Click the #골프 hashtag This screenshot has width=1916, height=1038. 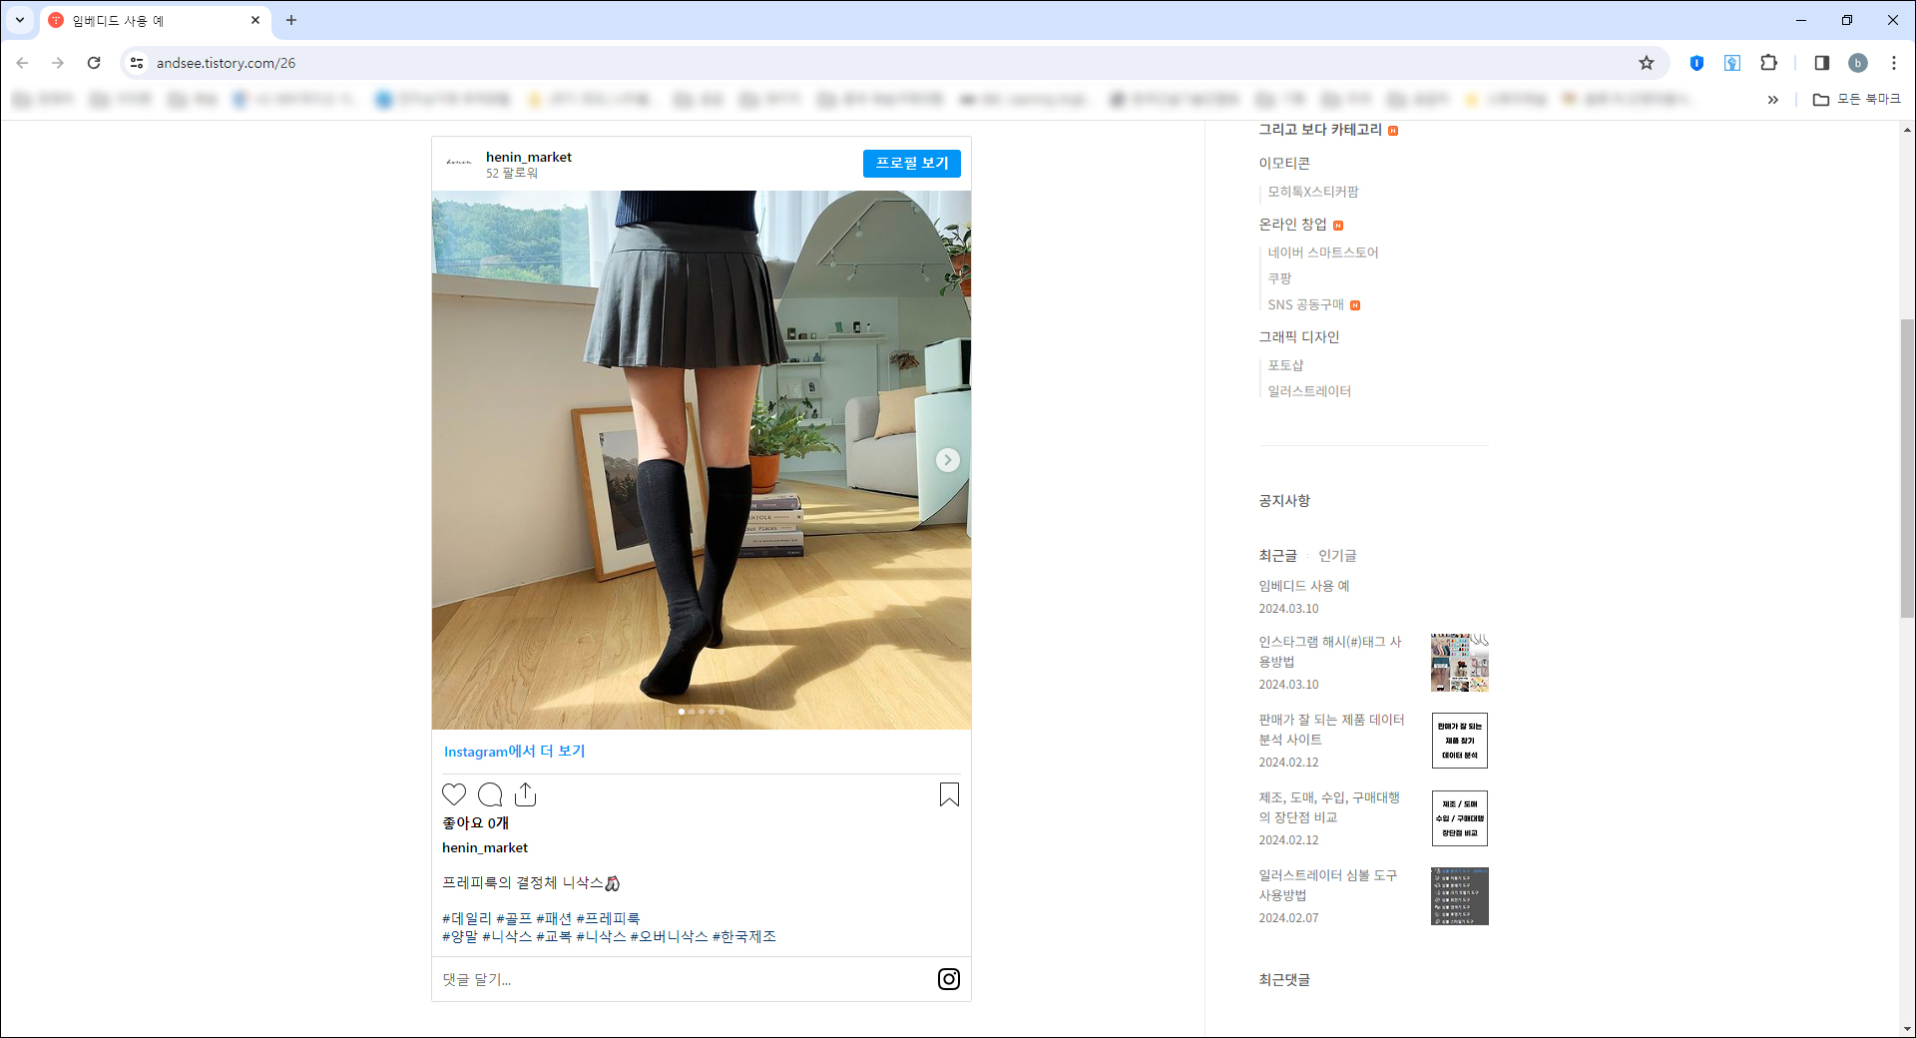tap(514, 918)
